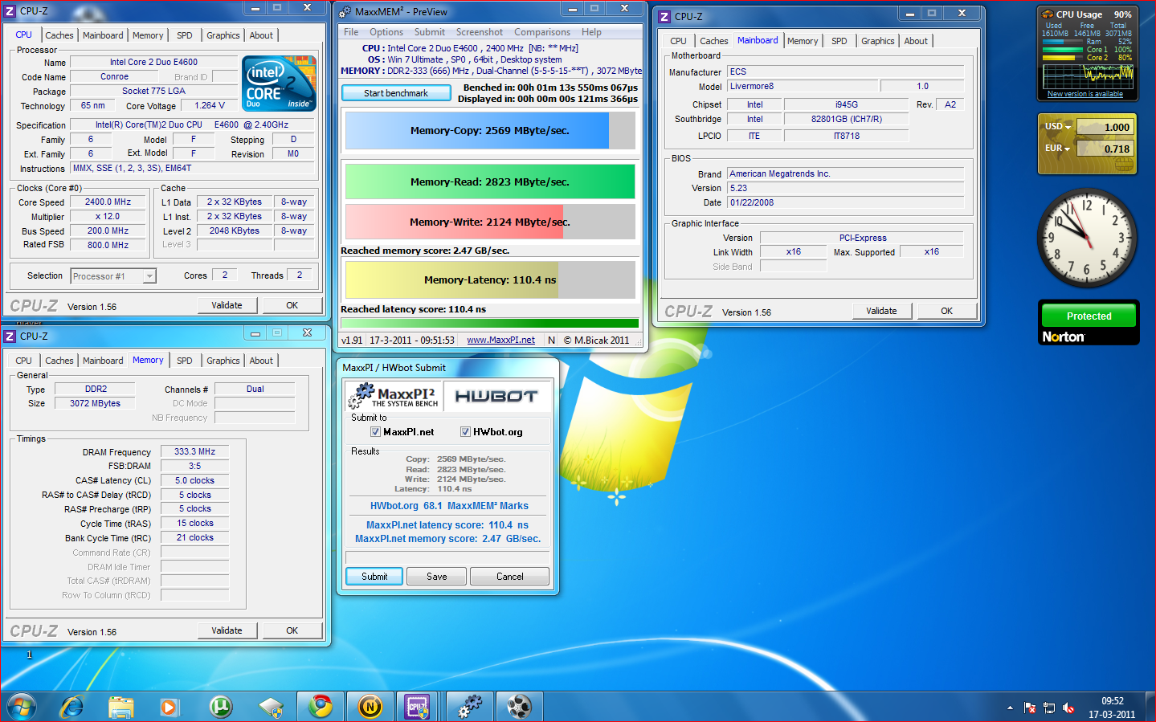Click the Memory-Latency result bar
Image resolution: width=1156 pixels, height=722 pixels.
(x=490, y=279)
